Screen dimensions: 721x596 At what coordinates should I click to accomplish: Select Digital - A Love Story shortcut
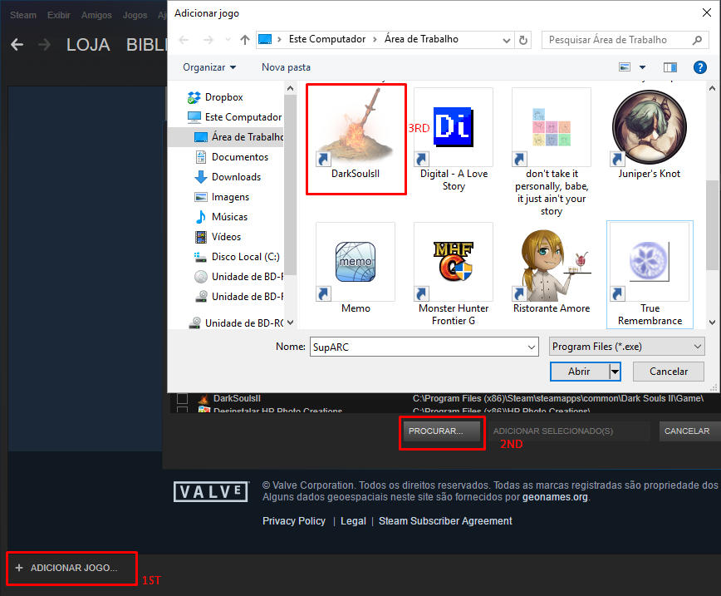pyautogui.click(x=454, y=140)
